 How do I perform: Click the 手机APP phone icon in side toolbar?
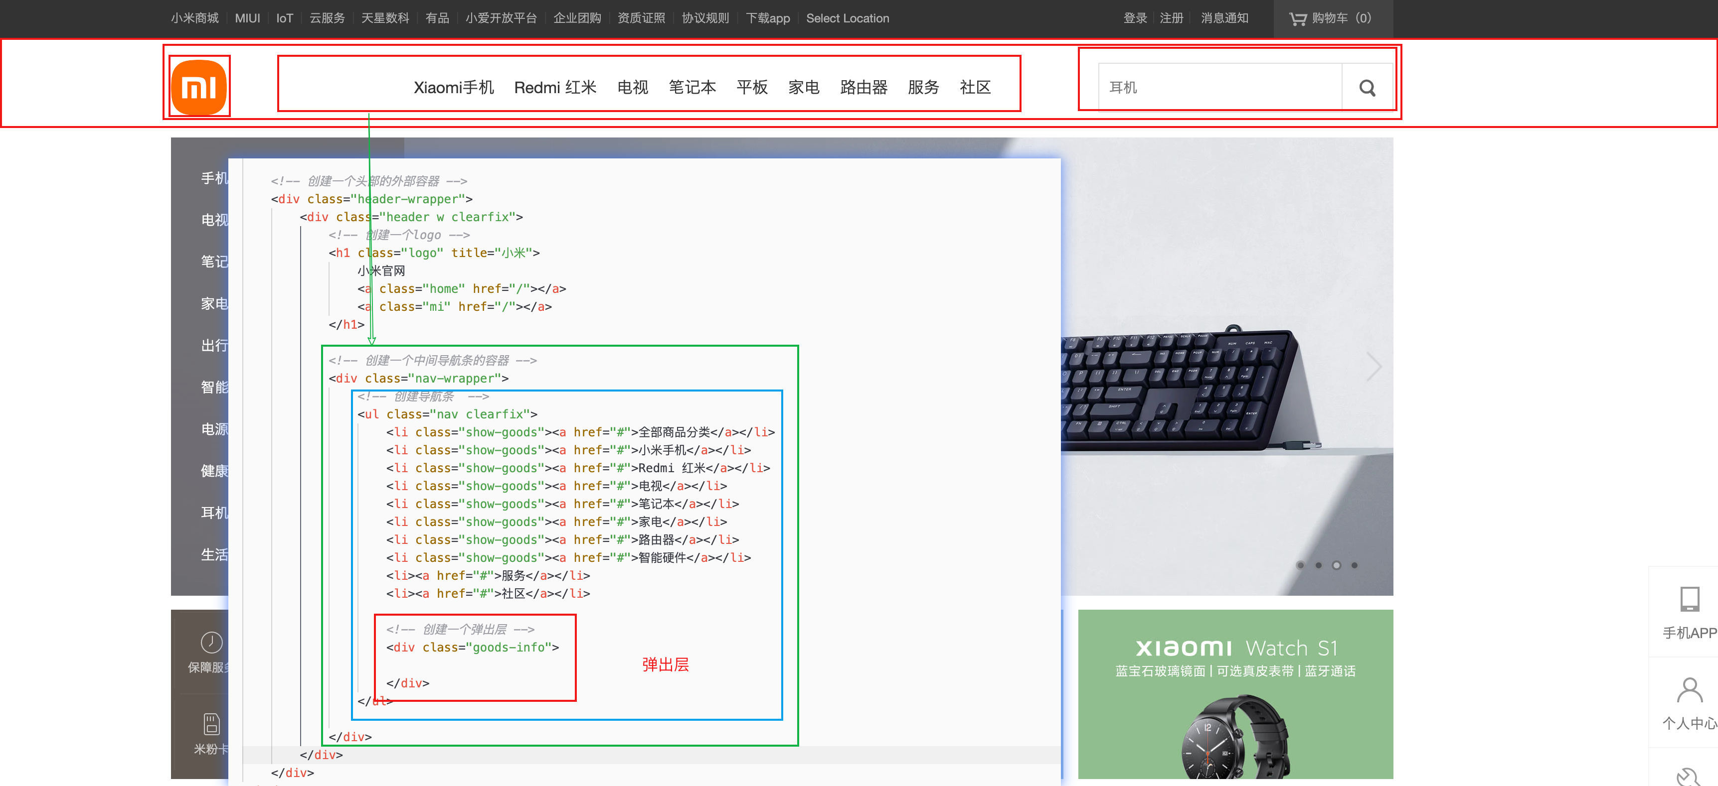click(1689, 599)
